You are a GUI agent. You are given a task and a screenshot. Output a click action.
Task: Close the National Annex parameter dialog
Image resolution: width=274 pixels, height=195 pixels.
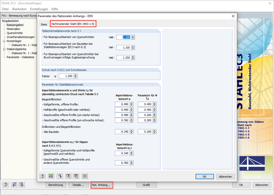point(233,16)
